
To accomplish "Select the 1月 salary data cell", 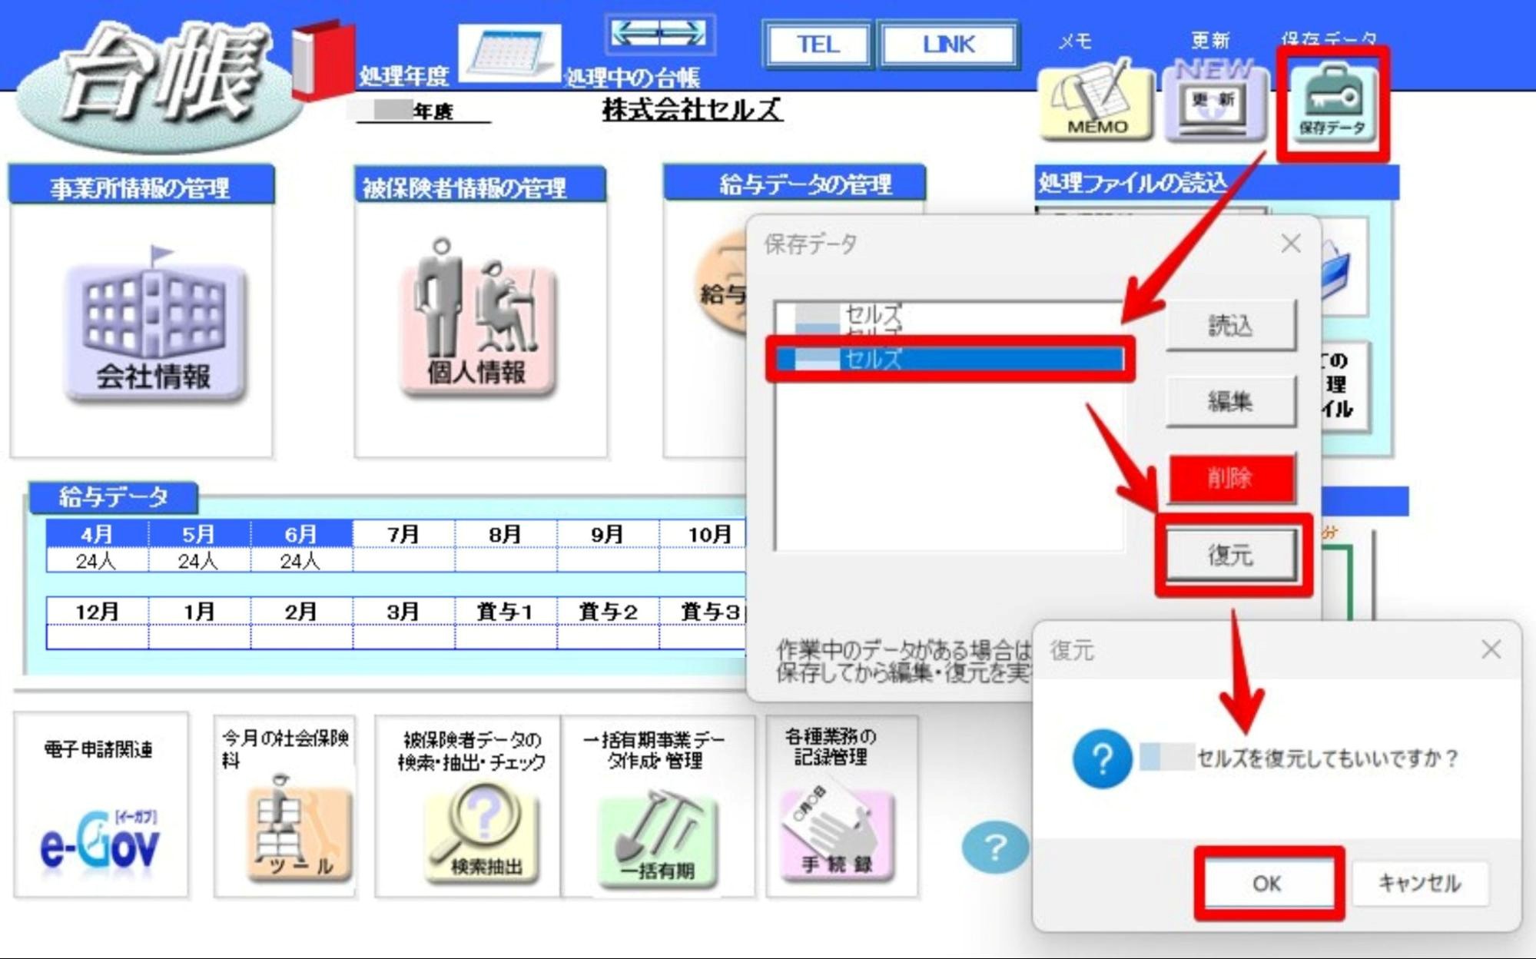I will click(199, 612).
